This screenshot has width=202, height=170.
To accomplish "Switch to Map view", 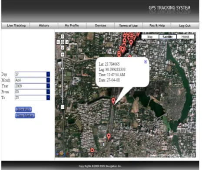I will (150, 37).
